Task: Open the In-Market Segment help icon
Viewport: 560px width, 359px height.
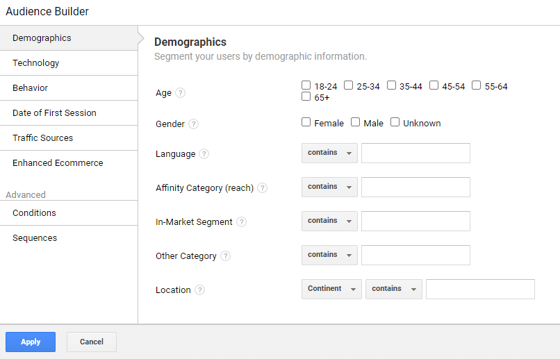Action: pyautogui.click(x=241, y=222)
